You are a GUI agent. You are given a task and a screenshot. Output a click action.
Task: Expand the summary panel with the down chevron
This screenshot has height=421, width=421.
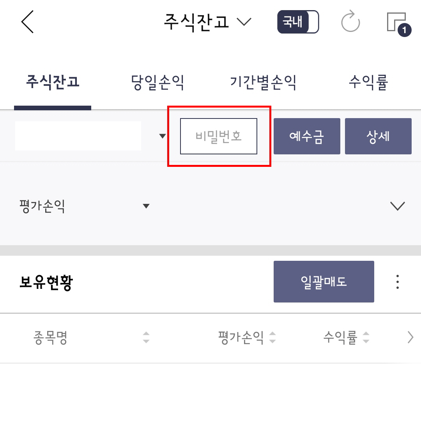pos(397,206)
